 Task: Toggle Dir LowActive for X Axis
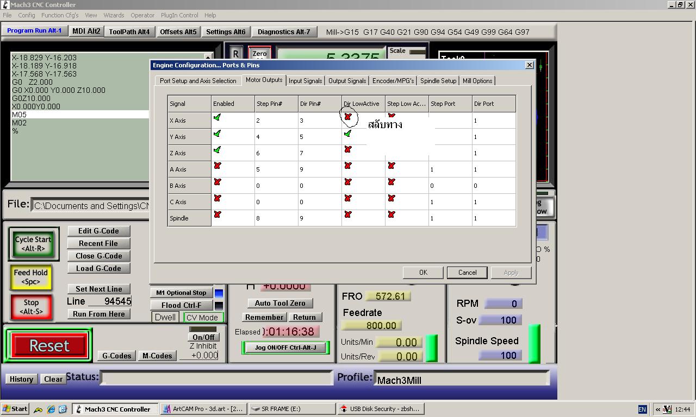point(347,116)
